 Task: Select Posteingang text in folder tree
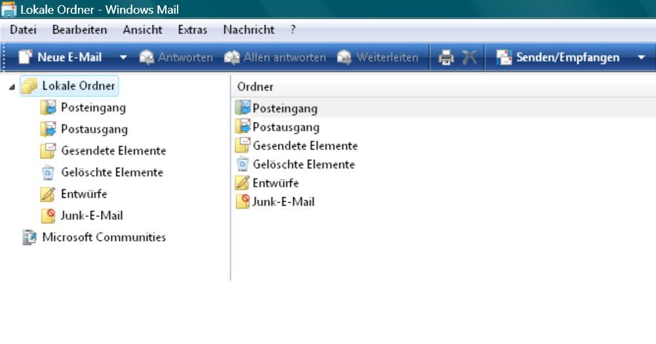point(93,107)
